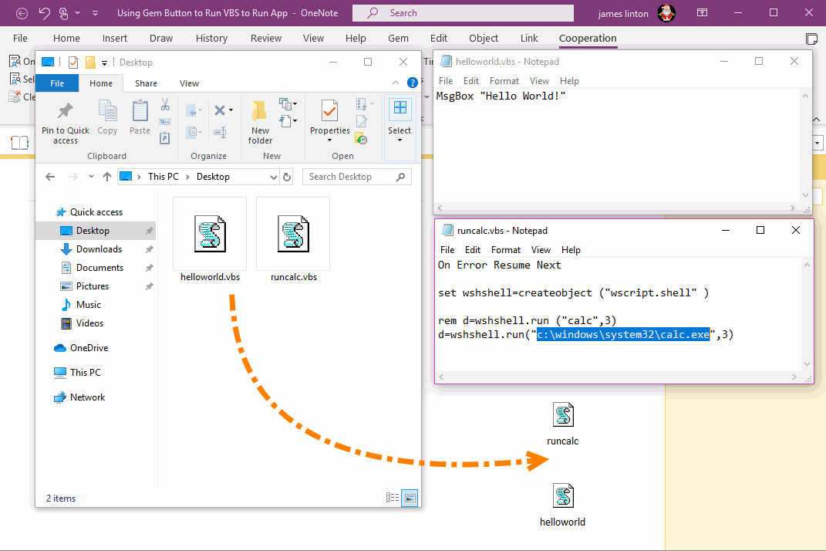826x551 pixels.
Task: Open Edit menu in helloworld.vbs Notepad
Action: 471,81
